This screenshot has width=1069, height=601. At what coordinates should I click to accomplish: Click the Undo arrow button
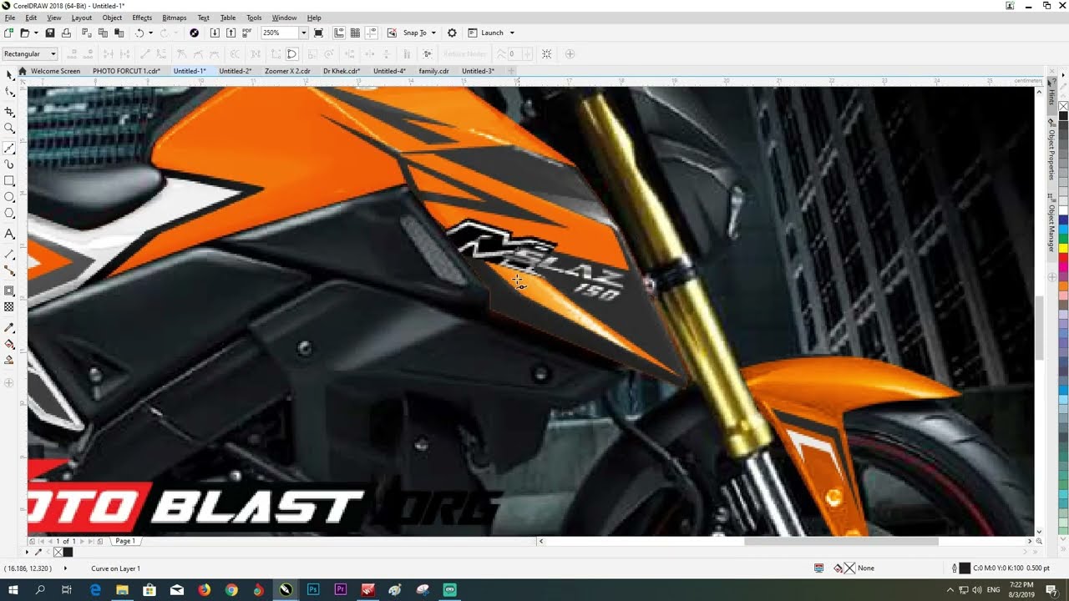[139, 33]
